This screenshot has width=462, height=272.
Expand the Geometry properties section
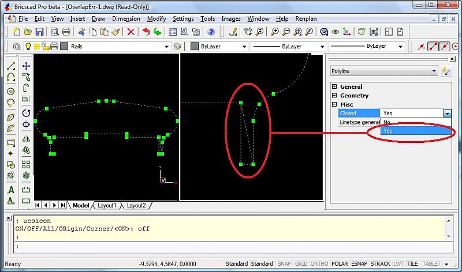coord(334,96)
